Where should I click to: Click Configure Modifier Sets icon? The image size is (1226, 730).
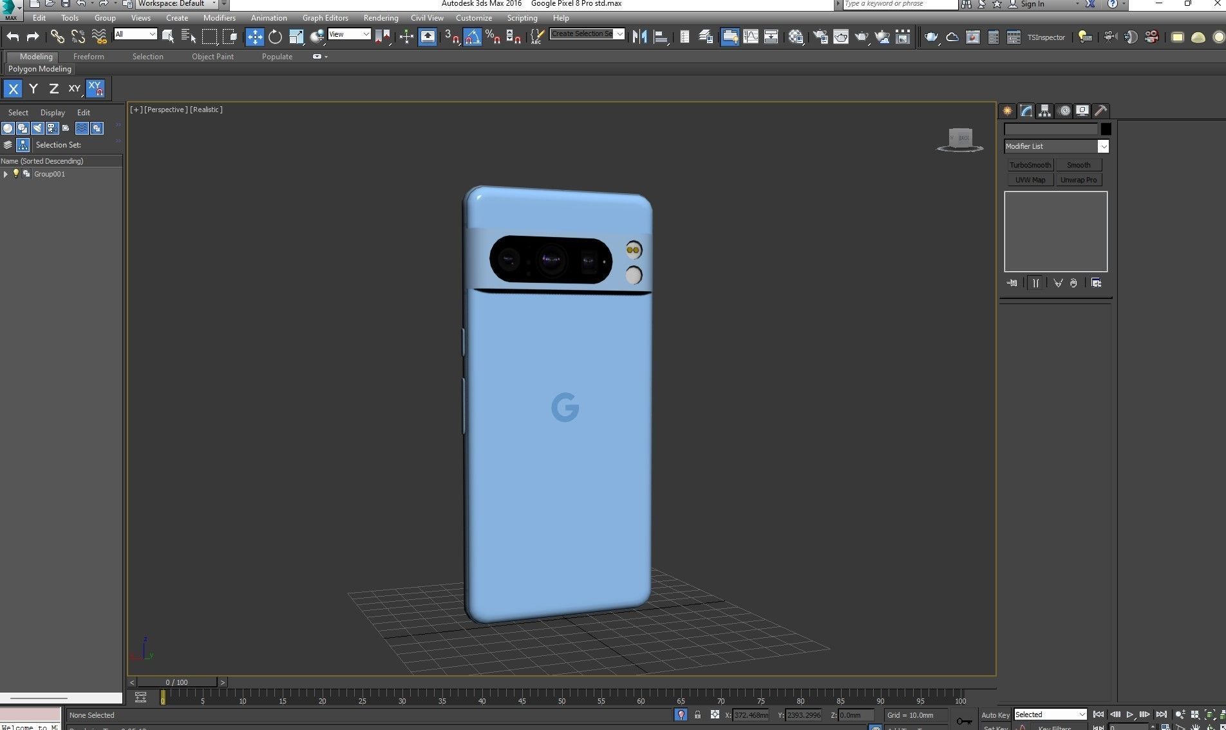[1097, 283]
